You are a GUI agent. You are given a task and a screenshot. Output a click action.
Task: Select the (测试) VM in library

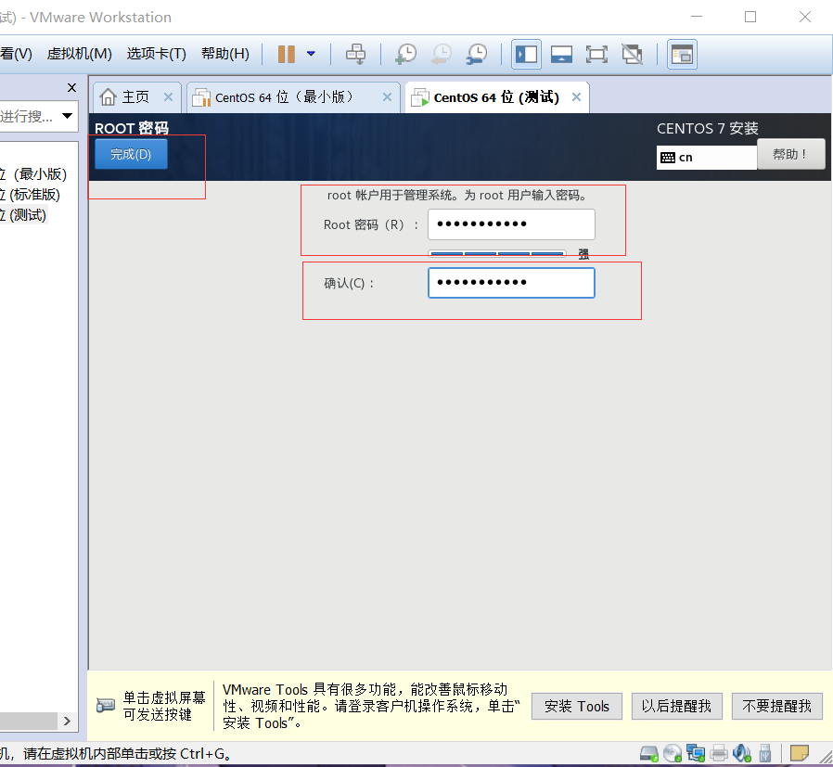(x=23, y=214)
